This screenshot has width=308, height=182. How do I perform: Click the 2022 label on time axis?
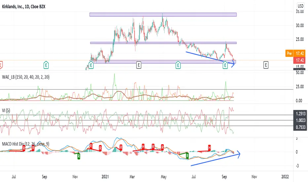[x=285, y=176]
